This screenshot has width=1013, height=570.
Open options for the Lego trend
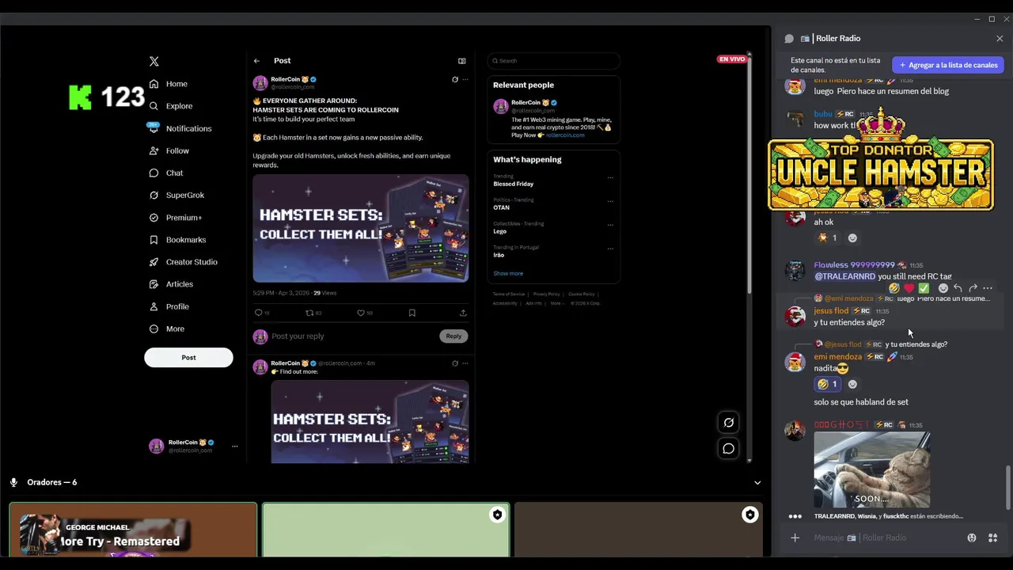[610, 225]
